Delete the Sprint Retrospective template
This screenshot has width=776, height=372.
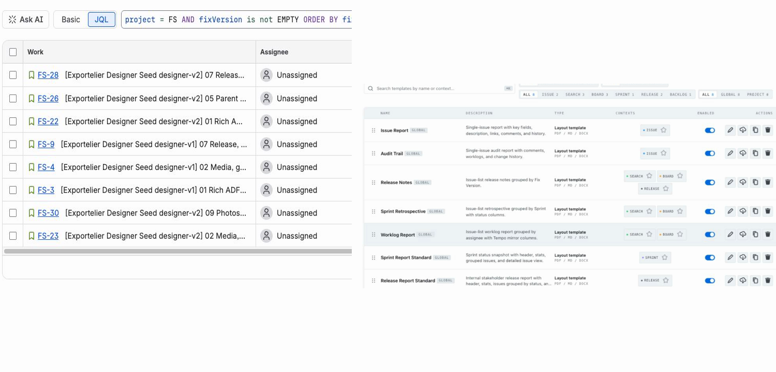point(768,211)
